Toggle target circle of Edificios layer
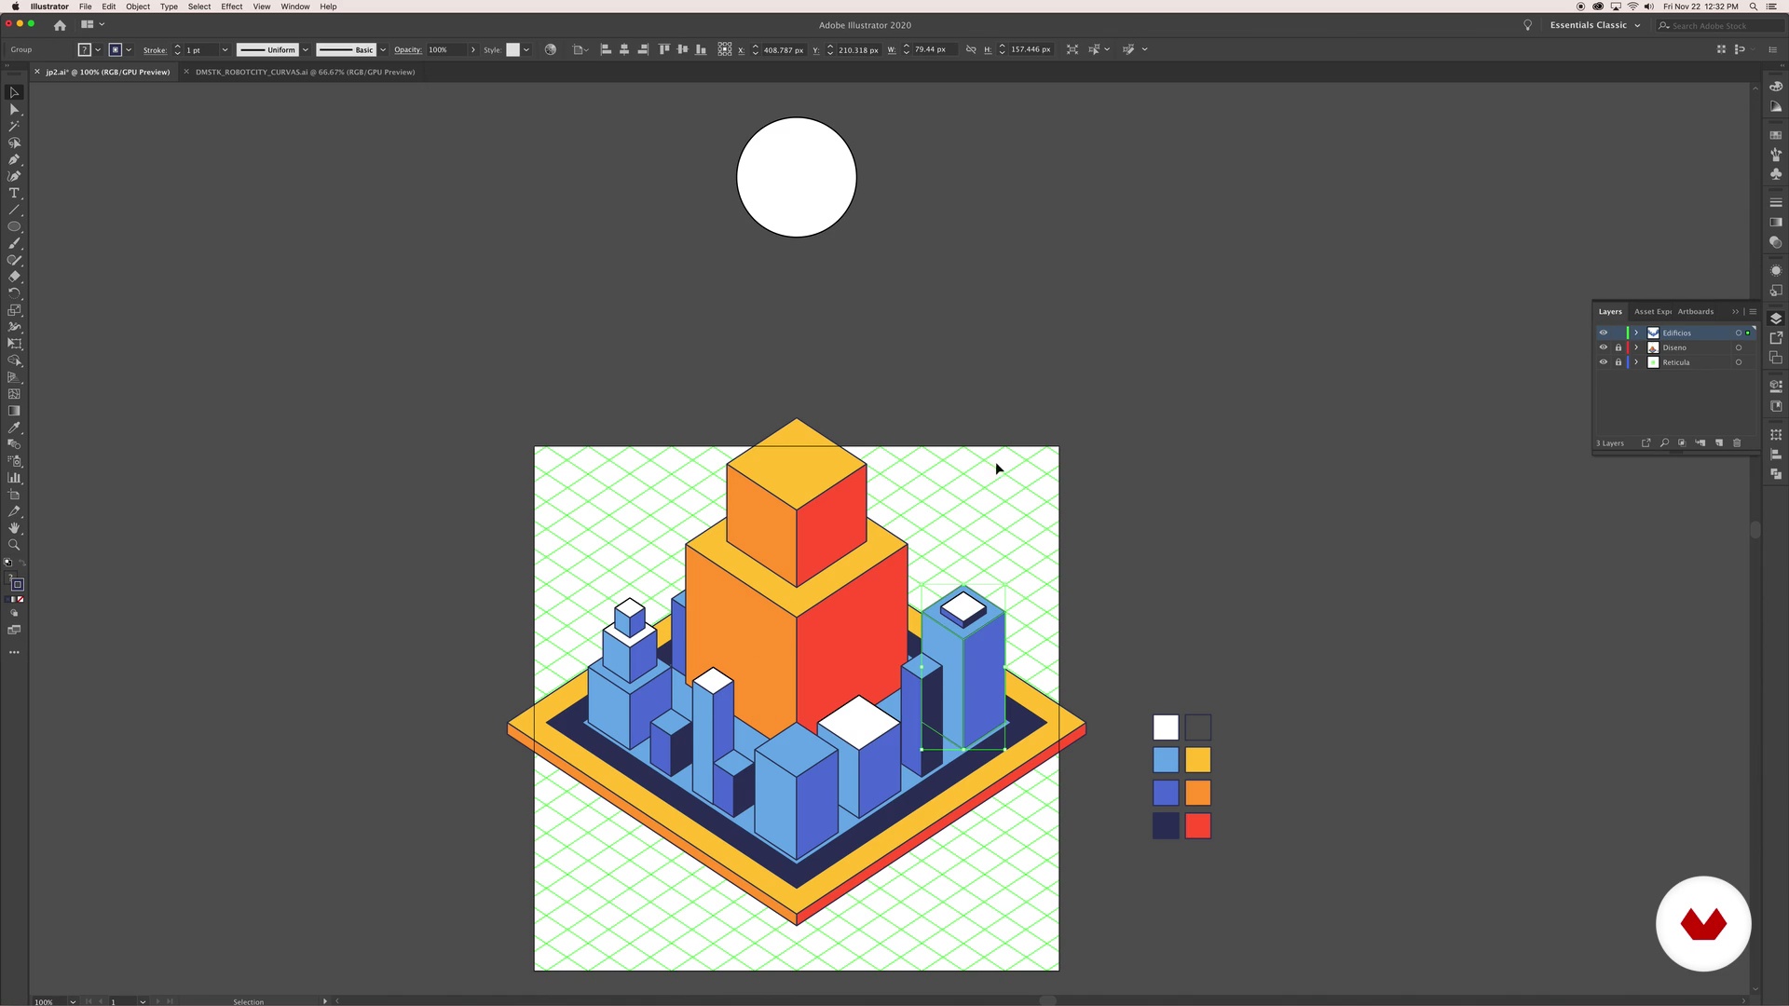 [1739, 333]
